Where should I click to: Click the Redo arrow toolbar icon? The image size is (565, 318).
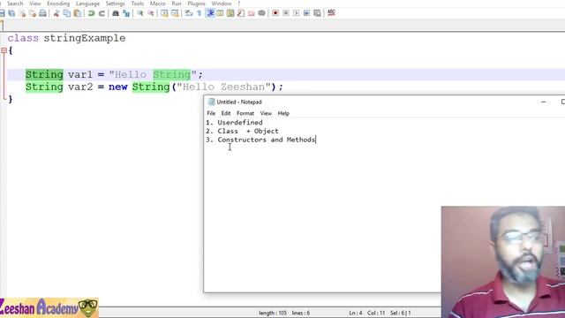(102, 13)
